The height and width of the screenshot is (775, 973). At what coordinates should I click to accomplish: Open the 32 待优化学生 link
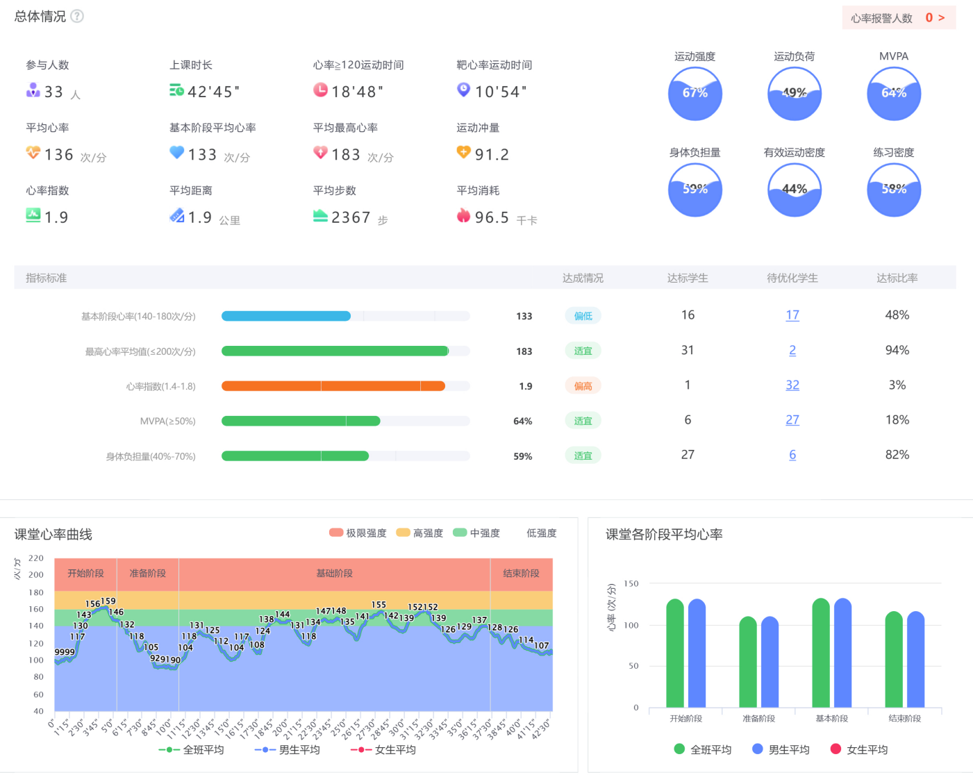pos(792,385)
